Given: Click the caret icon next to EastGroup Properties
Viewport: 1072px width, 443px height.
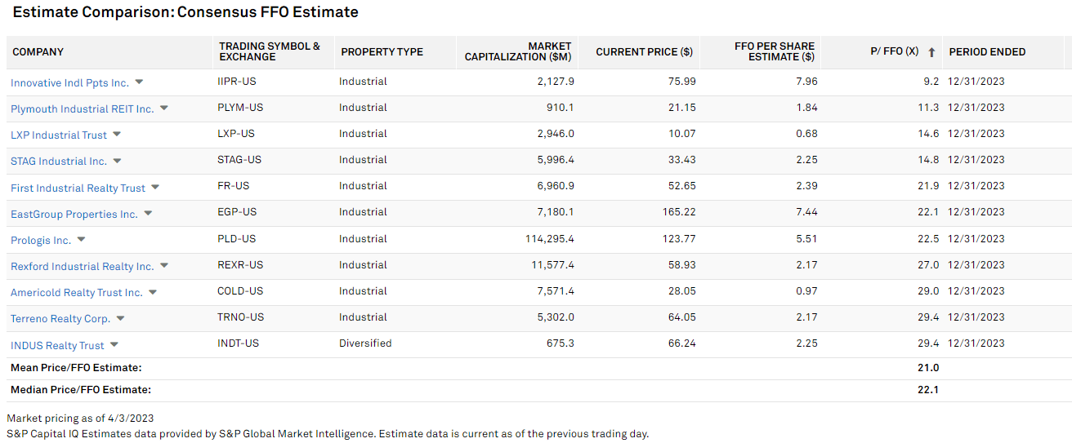Looking at the screenshot, I should [148, 214].
